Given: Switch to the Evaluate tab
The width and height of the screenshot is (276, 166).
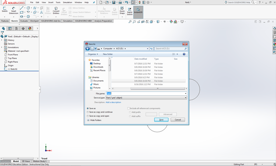Looking at the screenshot, I should pyautogui.click(x=24, y=21).
